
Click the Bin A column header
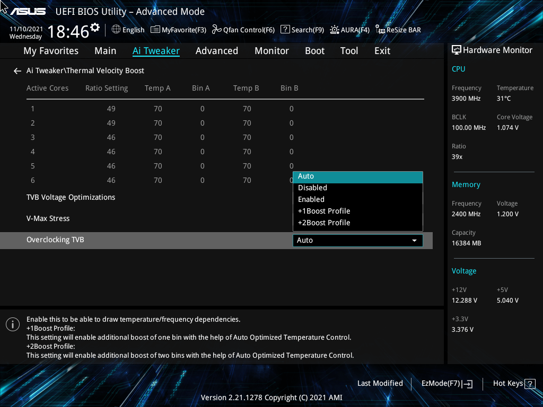pos(201,89)
